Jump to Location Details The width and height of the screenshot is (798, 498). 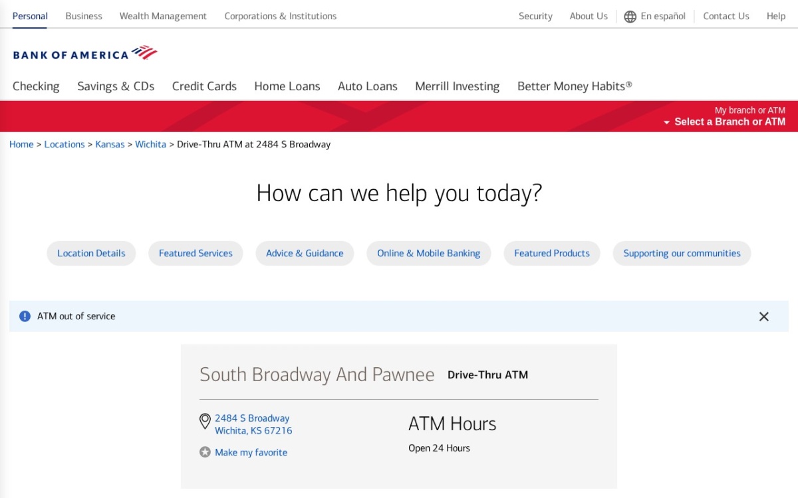tap(91, 253)
